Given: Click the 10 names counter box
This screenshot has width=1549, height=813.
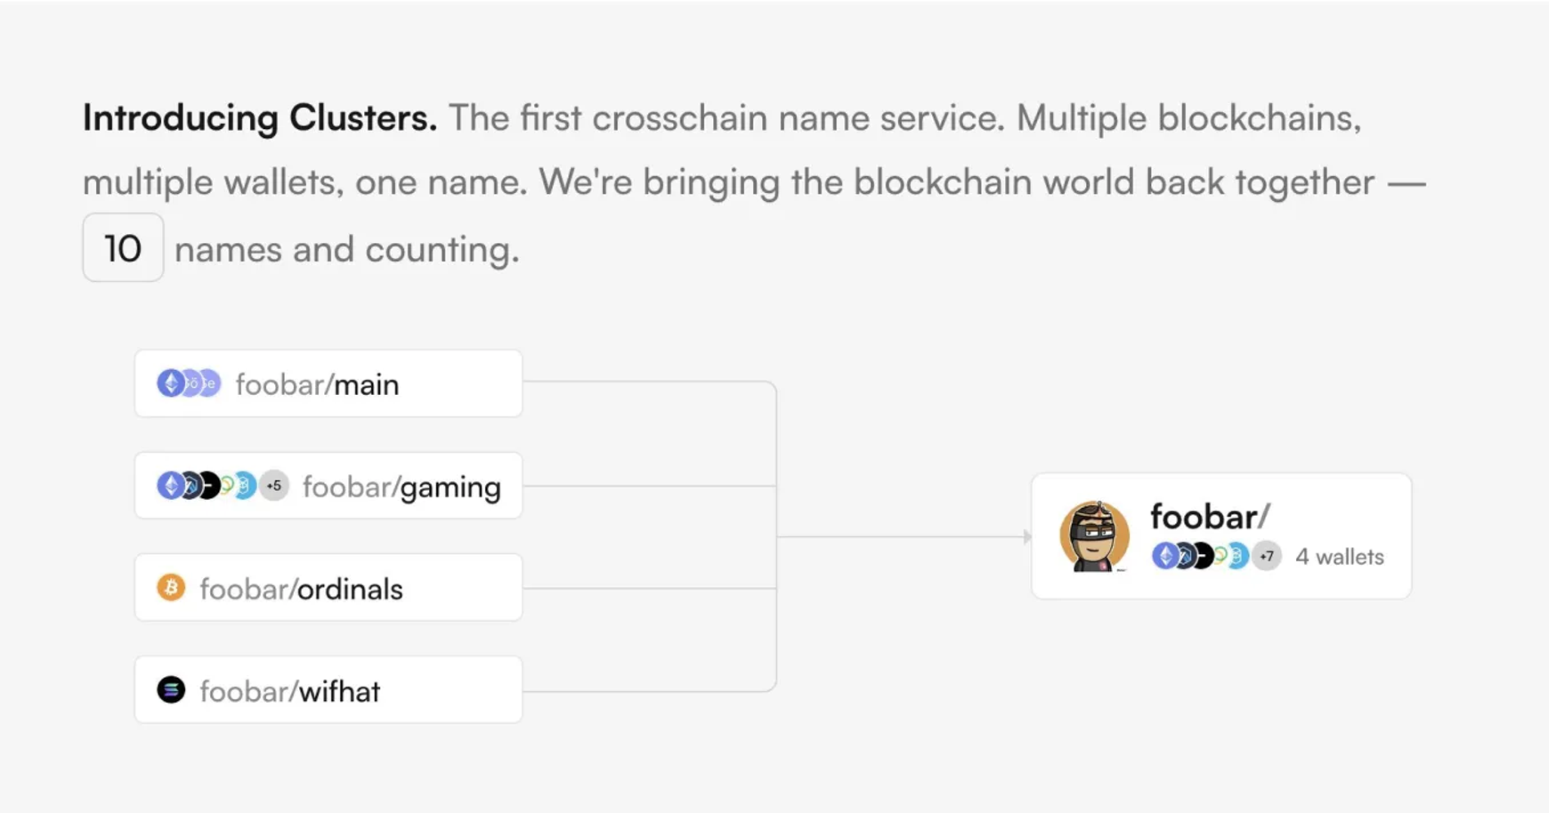Looking at the screenshot, I should pos(123,248).
